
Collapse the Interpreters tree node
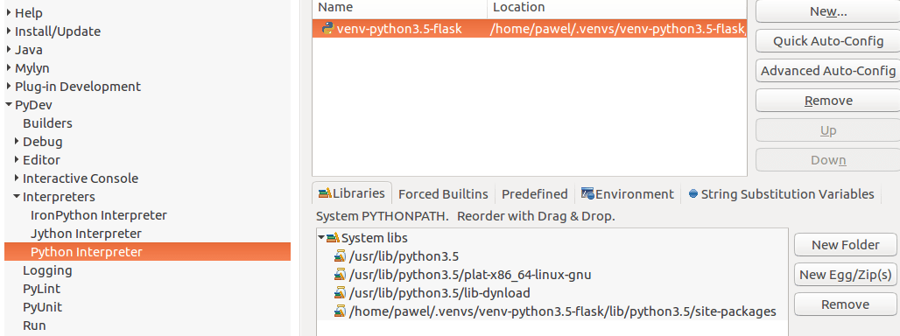click(18, 197)
